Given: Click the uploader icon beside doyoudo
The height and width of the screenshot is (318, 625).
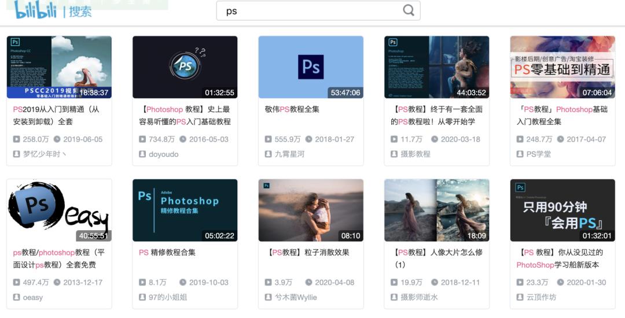Looking at the screenshot, I should tap(142, 154).
